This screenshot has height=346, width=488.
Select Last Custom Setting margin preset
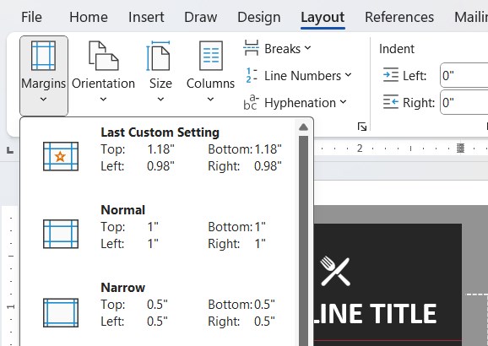click(x=158, y=149)
